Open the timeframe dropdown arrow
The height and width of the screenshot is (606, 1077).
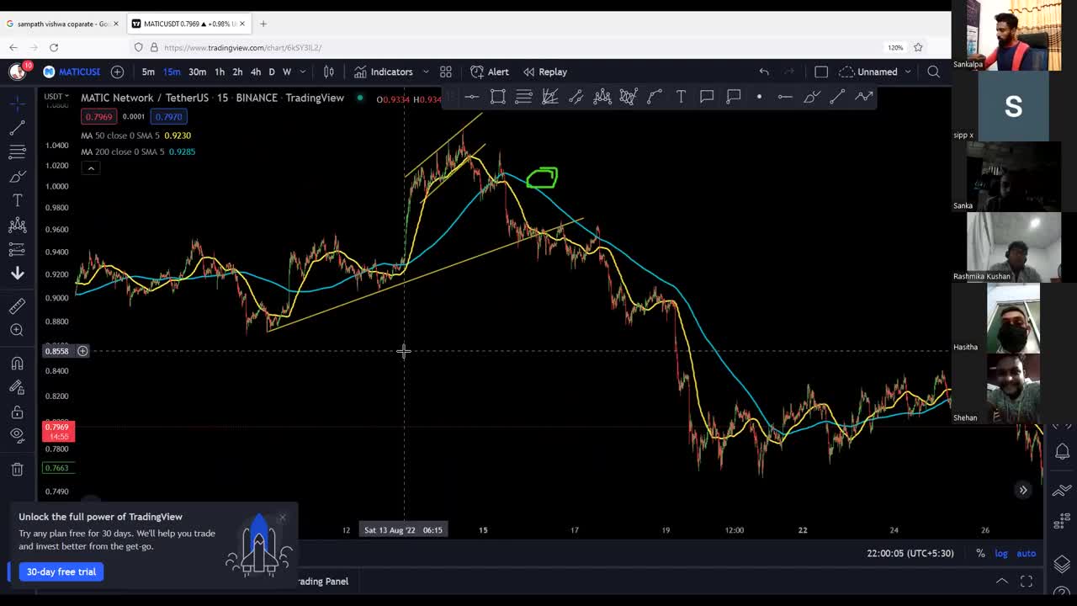[303, 72]
